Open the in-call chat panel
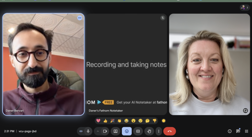This screenshot has width=252, height=137. [x=238, y=131]
